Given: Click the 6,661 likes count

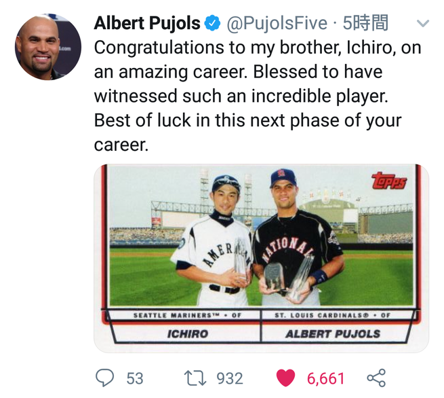Looking at the screenshot, I should pyautogui.click(x=325, y=378).
